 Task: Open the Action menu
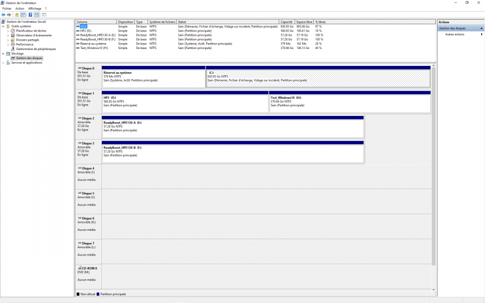click(x=19, y=8)
